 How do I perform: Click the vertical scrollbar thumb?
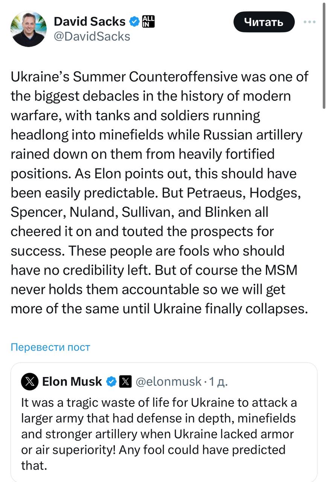(x=324, y=56)
